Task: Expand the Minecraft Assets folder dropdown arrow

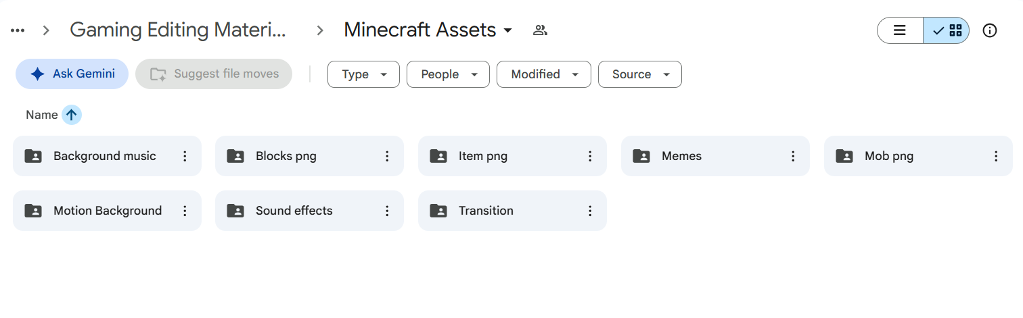Action: (x=508, y=31)
